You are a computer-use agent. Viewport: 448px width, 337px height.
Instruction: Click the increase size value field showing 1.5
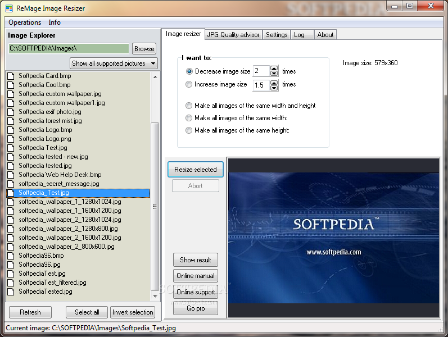261,85
